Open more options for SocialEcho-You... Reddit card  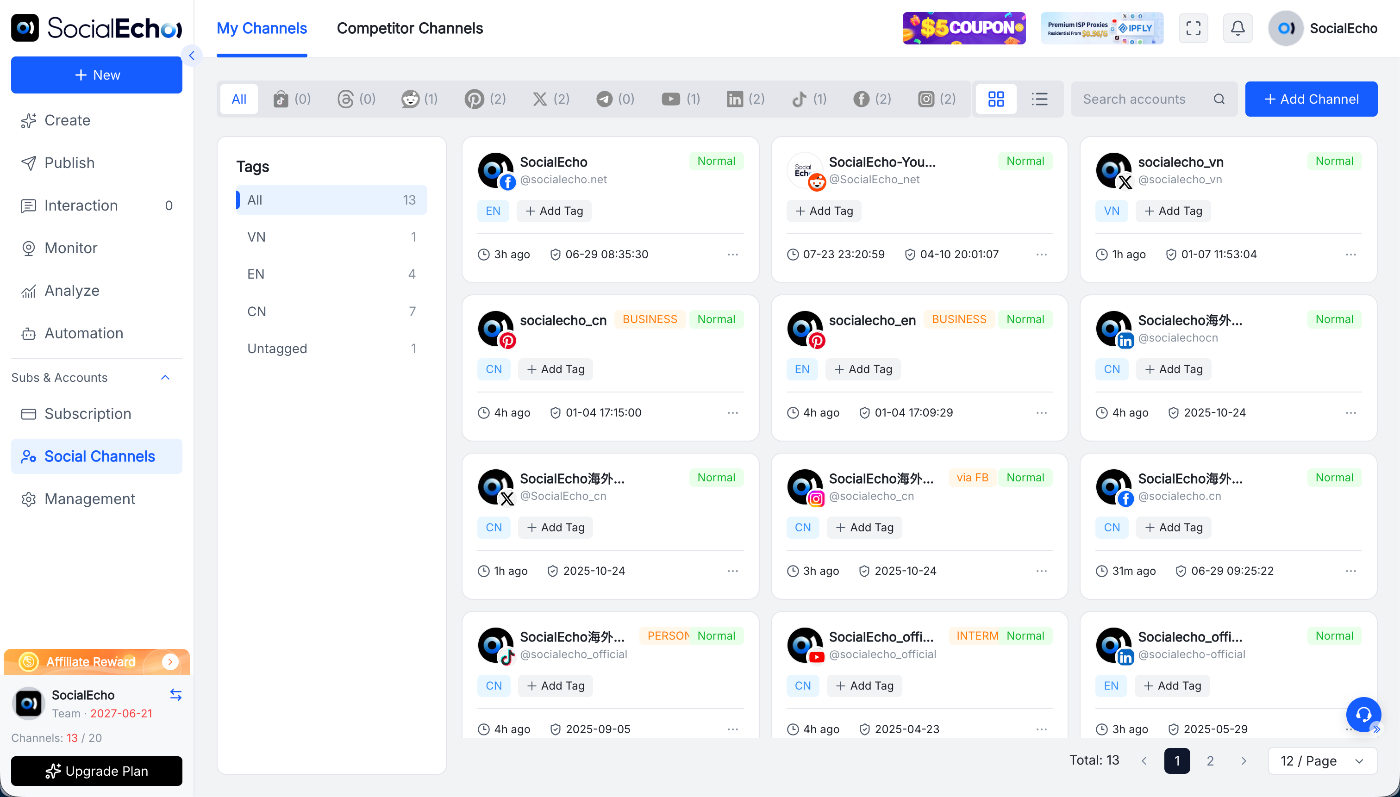coord(1041,255)
